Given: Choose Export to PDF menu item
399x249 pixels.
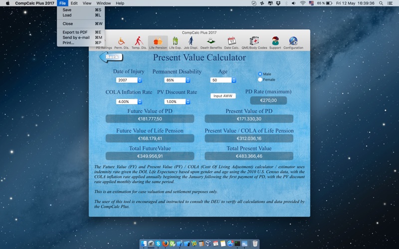Looking at the screenshot, I should [x=81, y=32].
